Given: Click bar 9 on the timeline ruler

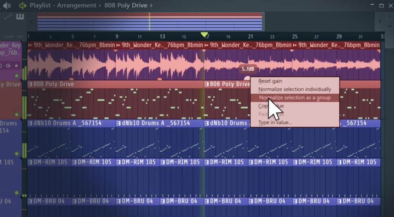Looking at the screenshot, I should (x=117, y=36).
